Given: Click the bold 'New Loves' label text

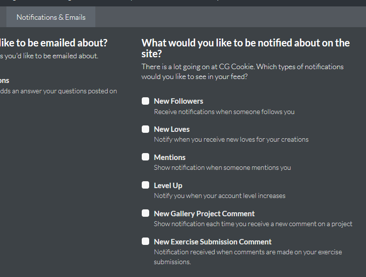Looking at the screenshot, I should (x=171, y=129).
